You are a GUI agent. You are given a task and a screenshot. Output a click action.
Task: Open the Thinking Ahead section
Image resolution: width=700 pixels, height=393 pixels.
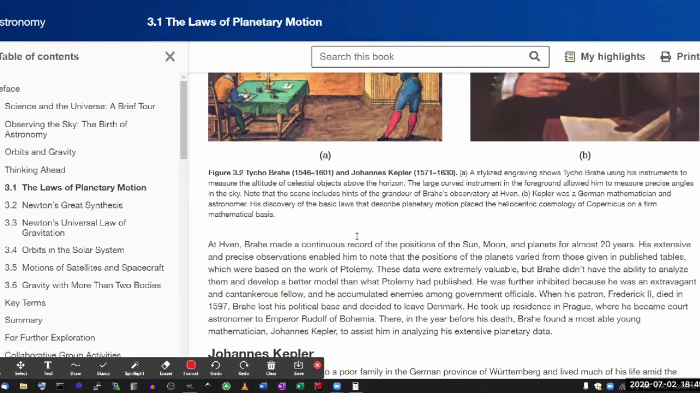[35, 170]
